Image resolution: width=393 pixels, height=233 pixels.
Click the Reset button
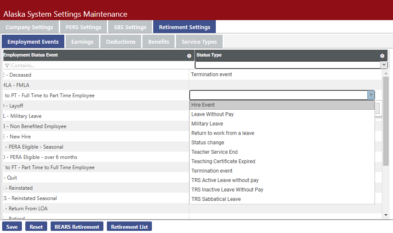click(36, 227)
